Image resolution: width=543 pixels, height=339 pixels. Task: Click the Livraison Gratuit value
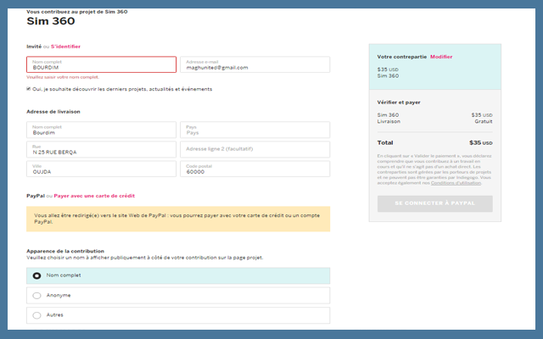click(x=484, y=121)
